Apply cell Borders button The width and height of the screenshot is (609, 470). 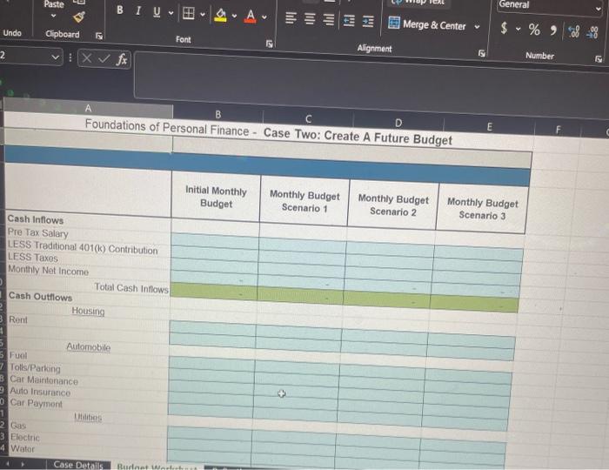click(189, 14)
